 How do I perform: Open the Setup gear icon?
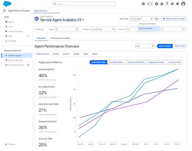coord(172,4)
